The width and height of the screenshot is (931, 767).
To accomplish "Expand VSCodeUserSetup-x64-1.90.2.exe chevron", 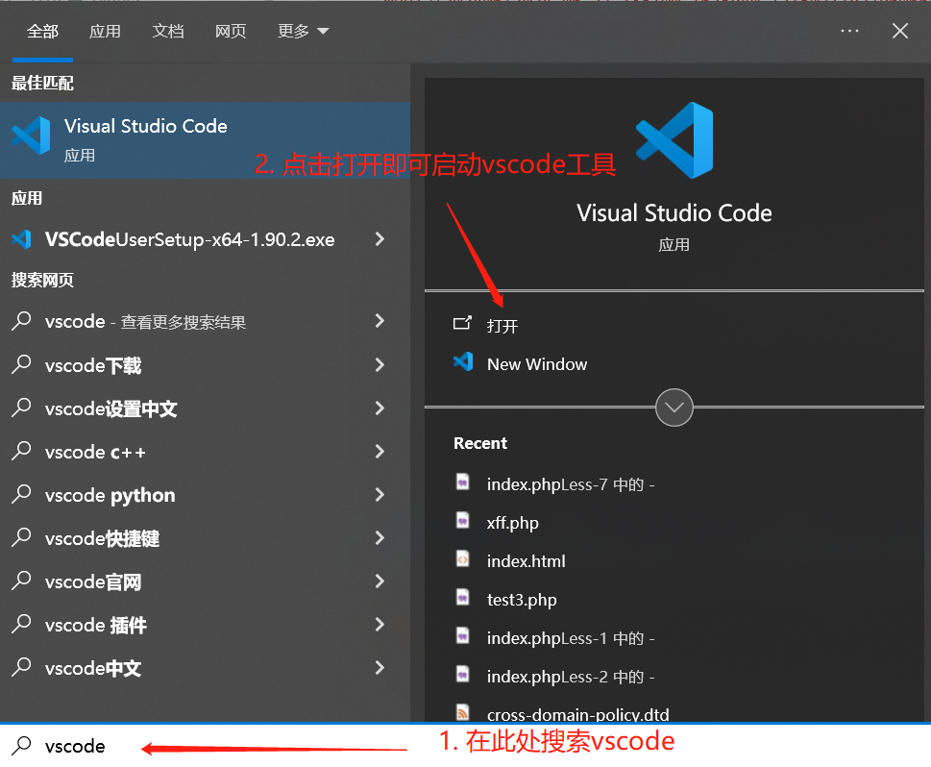I will tap(380, 238).
